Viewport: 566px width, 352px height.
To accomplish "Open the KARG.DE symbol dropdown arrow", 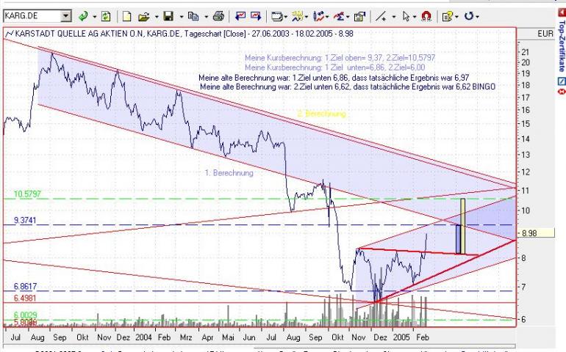I will (66, 16).
